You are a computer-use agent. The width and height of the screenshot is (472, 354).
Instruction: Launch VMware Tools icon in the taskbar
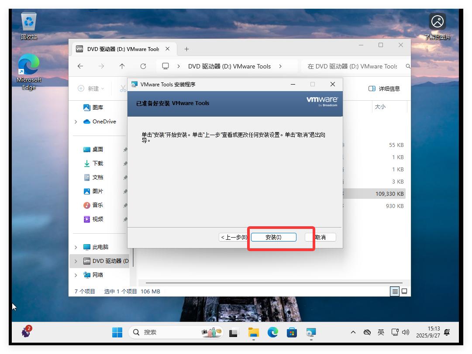[x=311, y=332]
